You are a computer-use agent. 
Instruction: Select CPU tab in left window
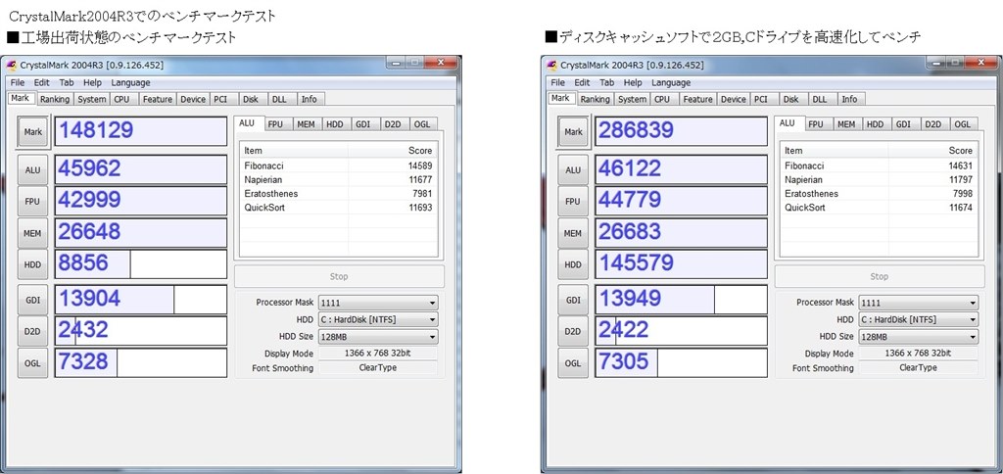tap(121, 99)
